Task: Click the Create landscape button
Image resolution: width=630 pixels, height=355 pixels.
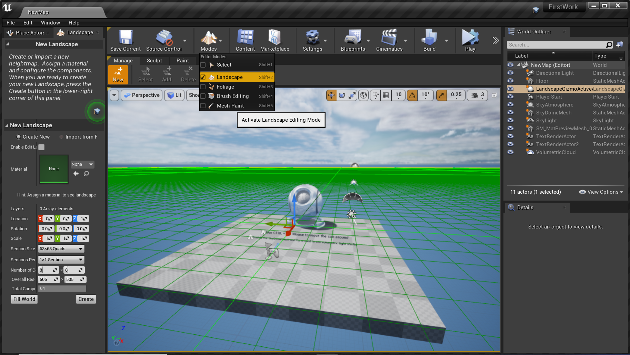Action: [x=86, y=299]
